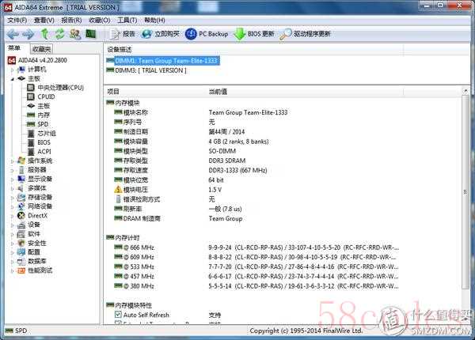Open the 报告(R) menu

click(x=71, y=21)
